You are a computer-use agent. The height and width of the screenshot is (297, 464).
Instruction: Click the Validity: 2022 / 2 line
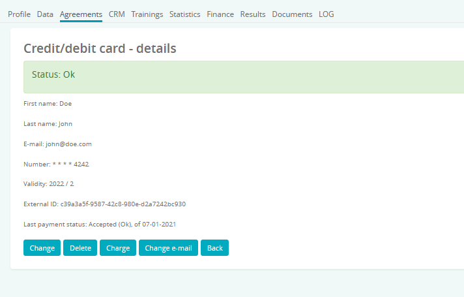click(49, 184)
